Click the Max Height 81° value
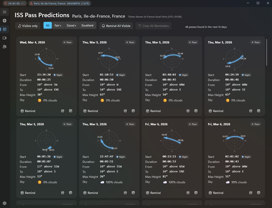The height and width of the screenshot is (208, 272). (x=165, y=176)
